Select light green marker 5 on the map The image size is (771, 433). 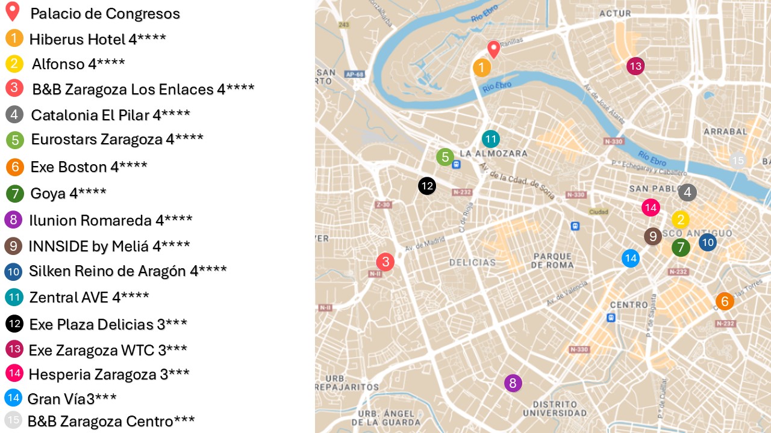click(x=445, y=157)
